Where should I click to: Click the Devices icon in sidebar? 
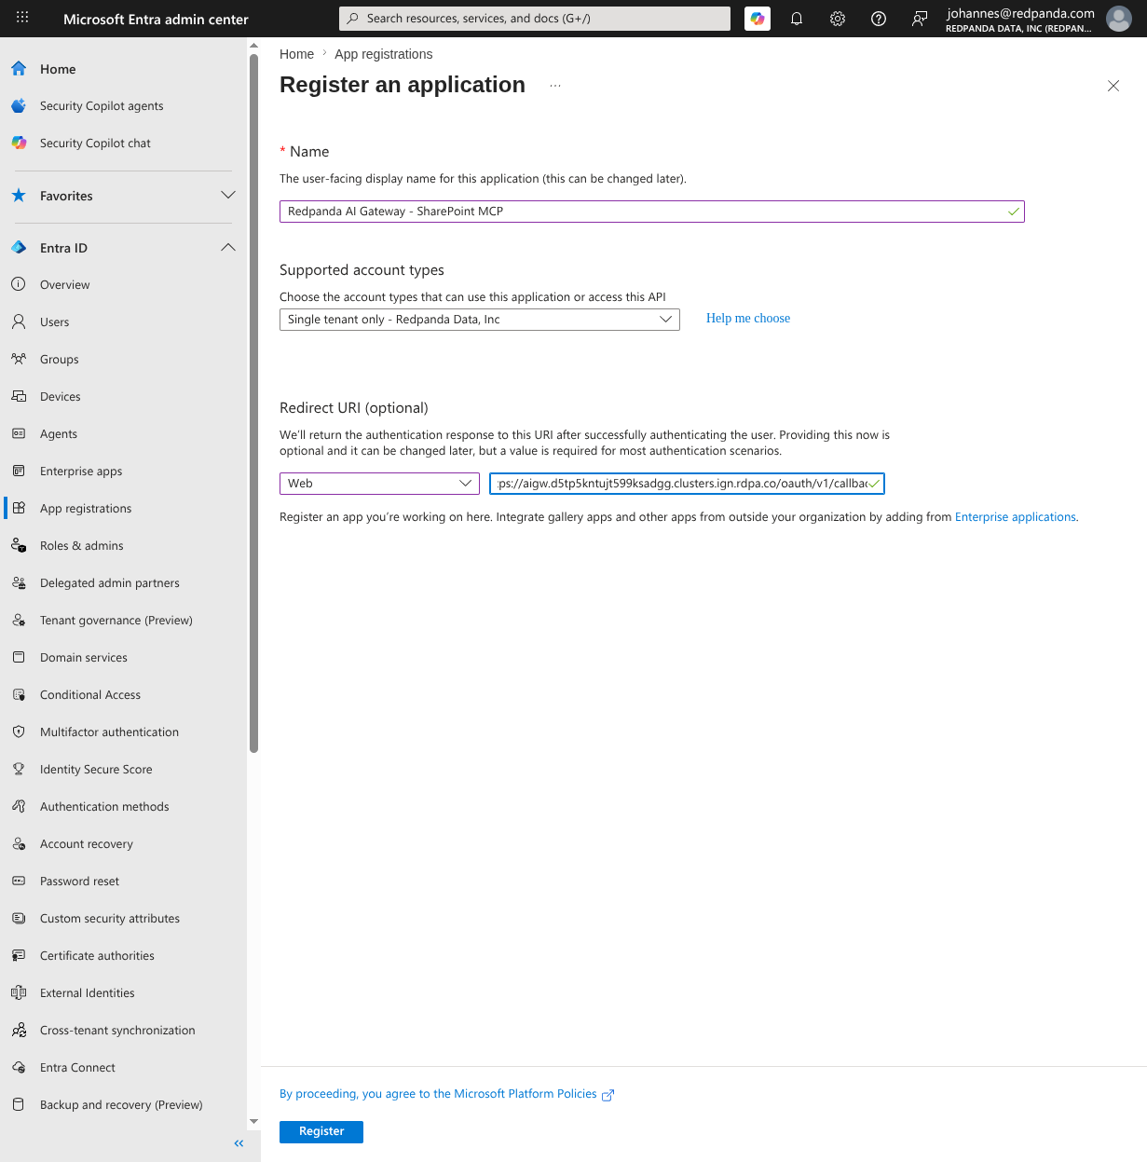[19, 397]
